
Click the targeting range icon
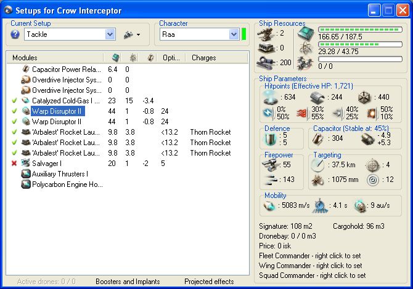(x=317, y=165)
